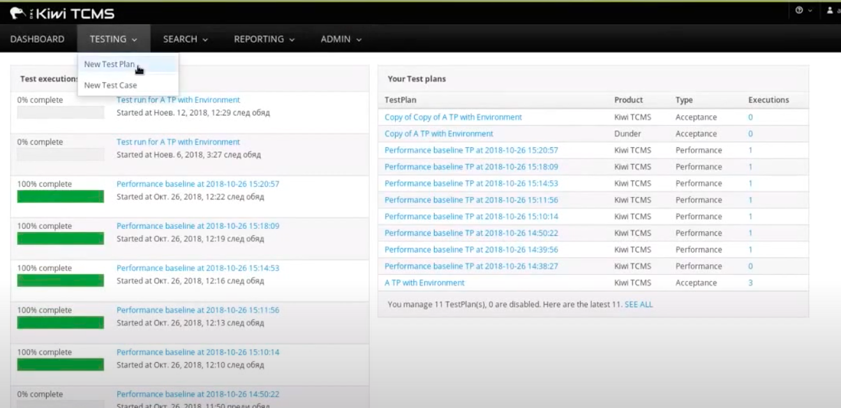Open the REPORTING dropdown menu
The image size is (841, 408).
[x=264, y=39]
